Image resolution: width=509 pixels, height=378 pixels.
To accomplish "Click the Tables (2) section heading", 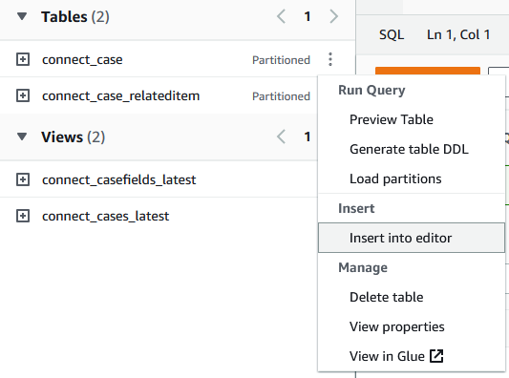I will tap(75, 16).
